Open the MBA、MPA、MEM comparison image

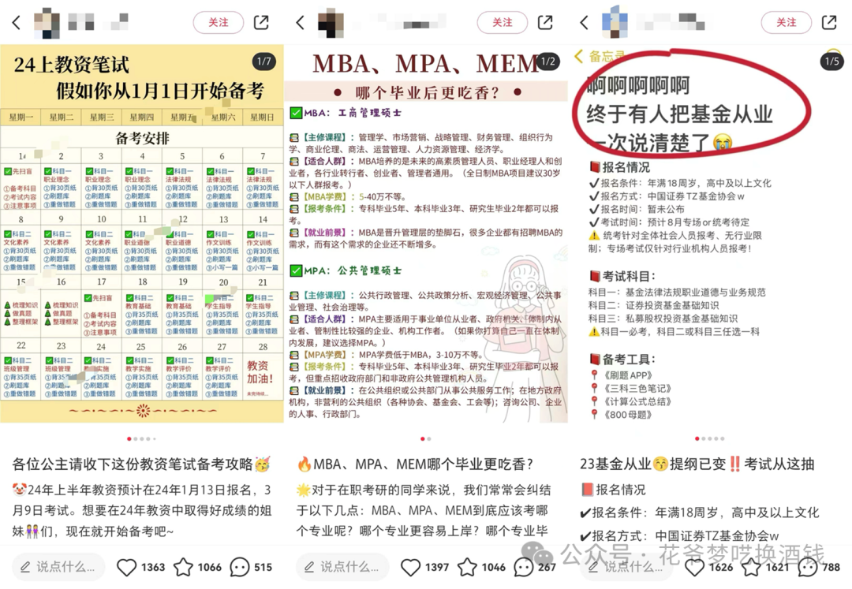point(426,234)
